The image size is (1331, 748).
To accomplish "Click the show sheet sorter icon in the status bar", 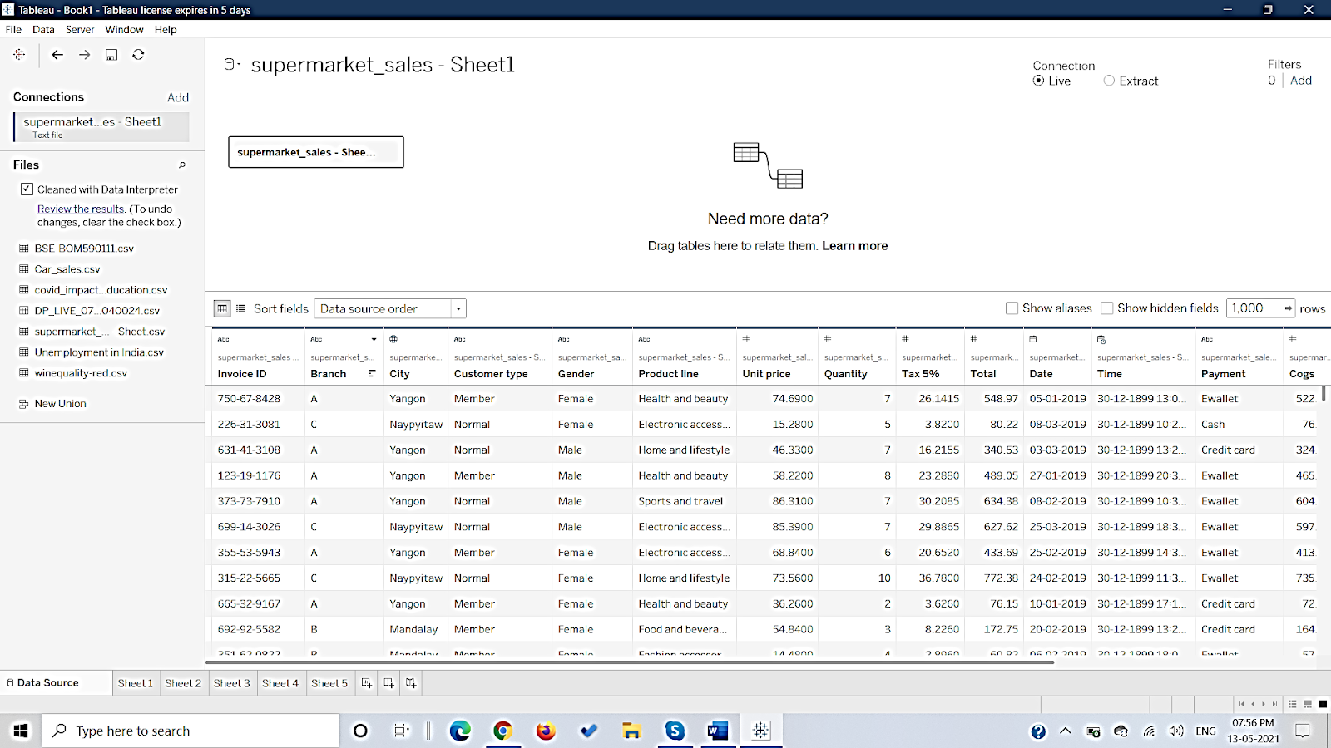I will (x=1292, y=704).
